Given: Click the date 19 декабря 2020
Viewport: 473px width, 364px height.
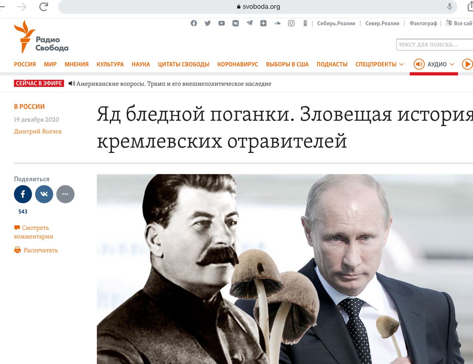Looking at the screenshot, I should [x=37, y=119].
